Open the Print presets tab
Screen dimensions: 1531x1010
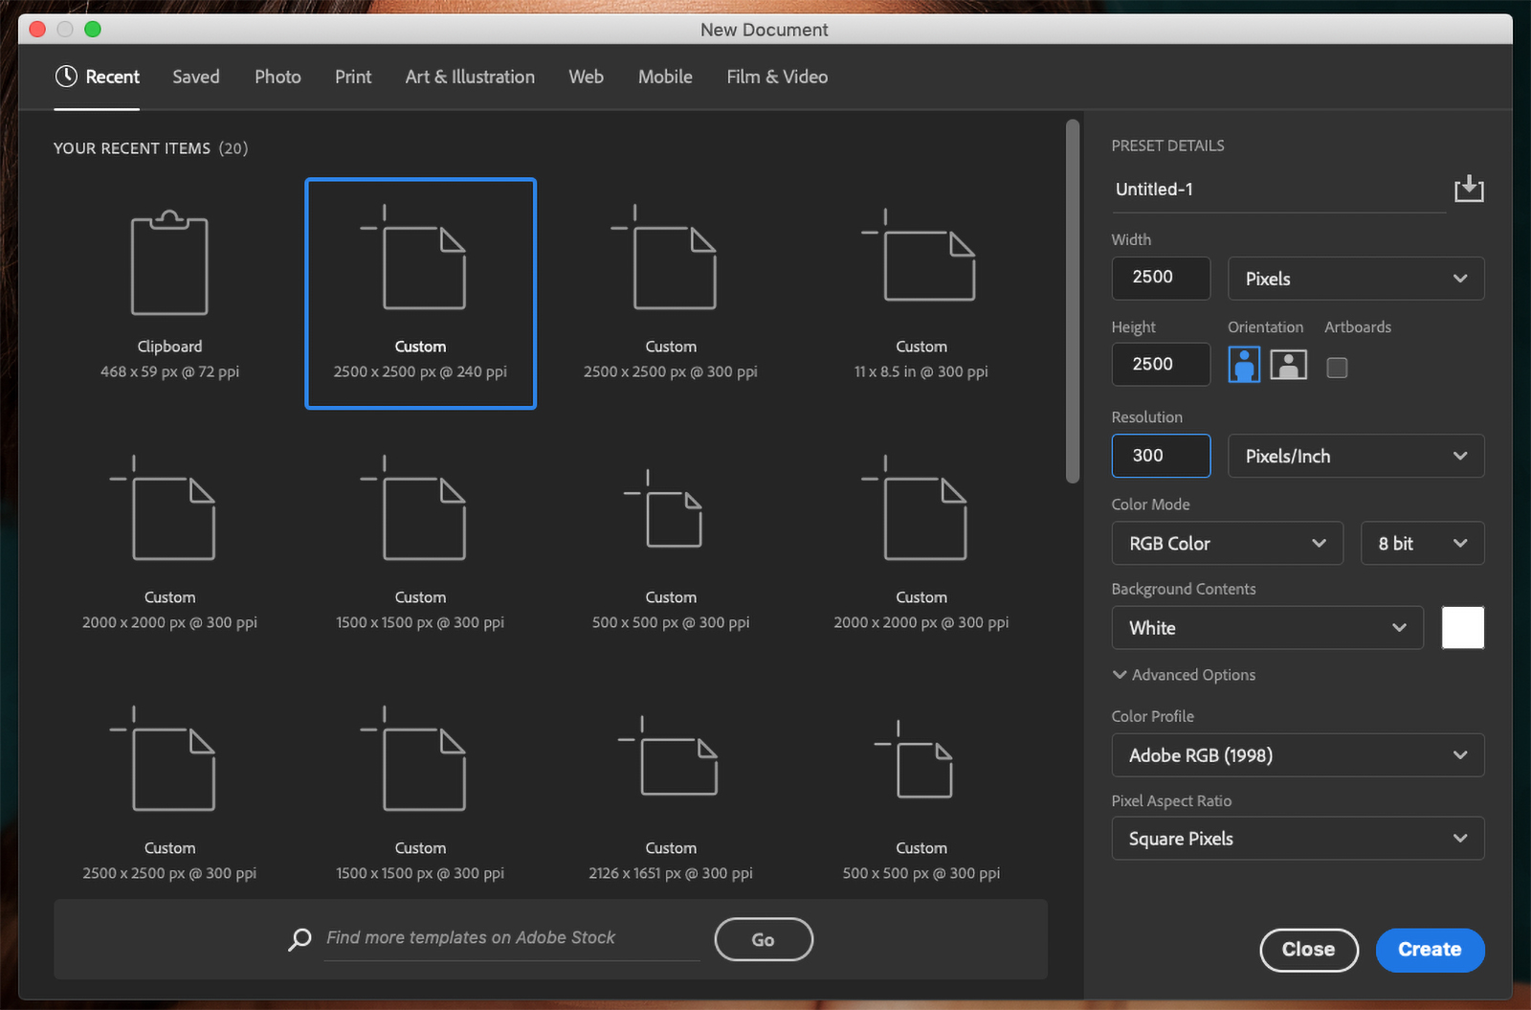(x=353, y=77)
